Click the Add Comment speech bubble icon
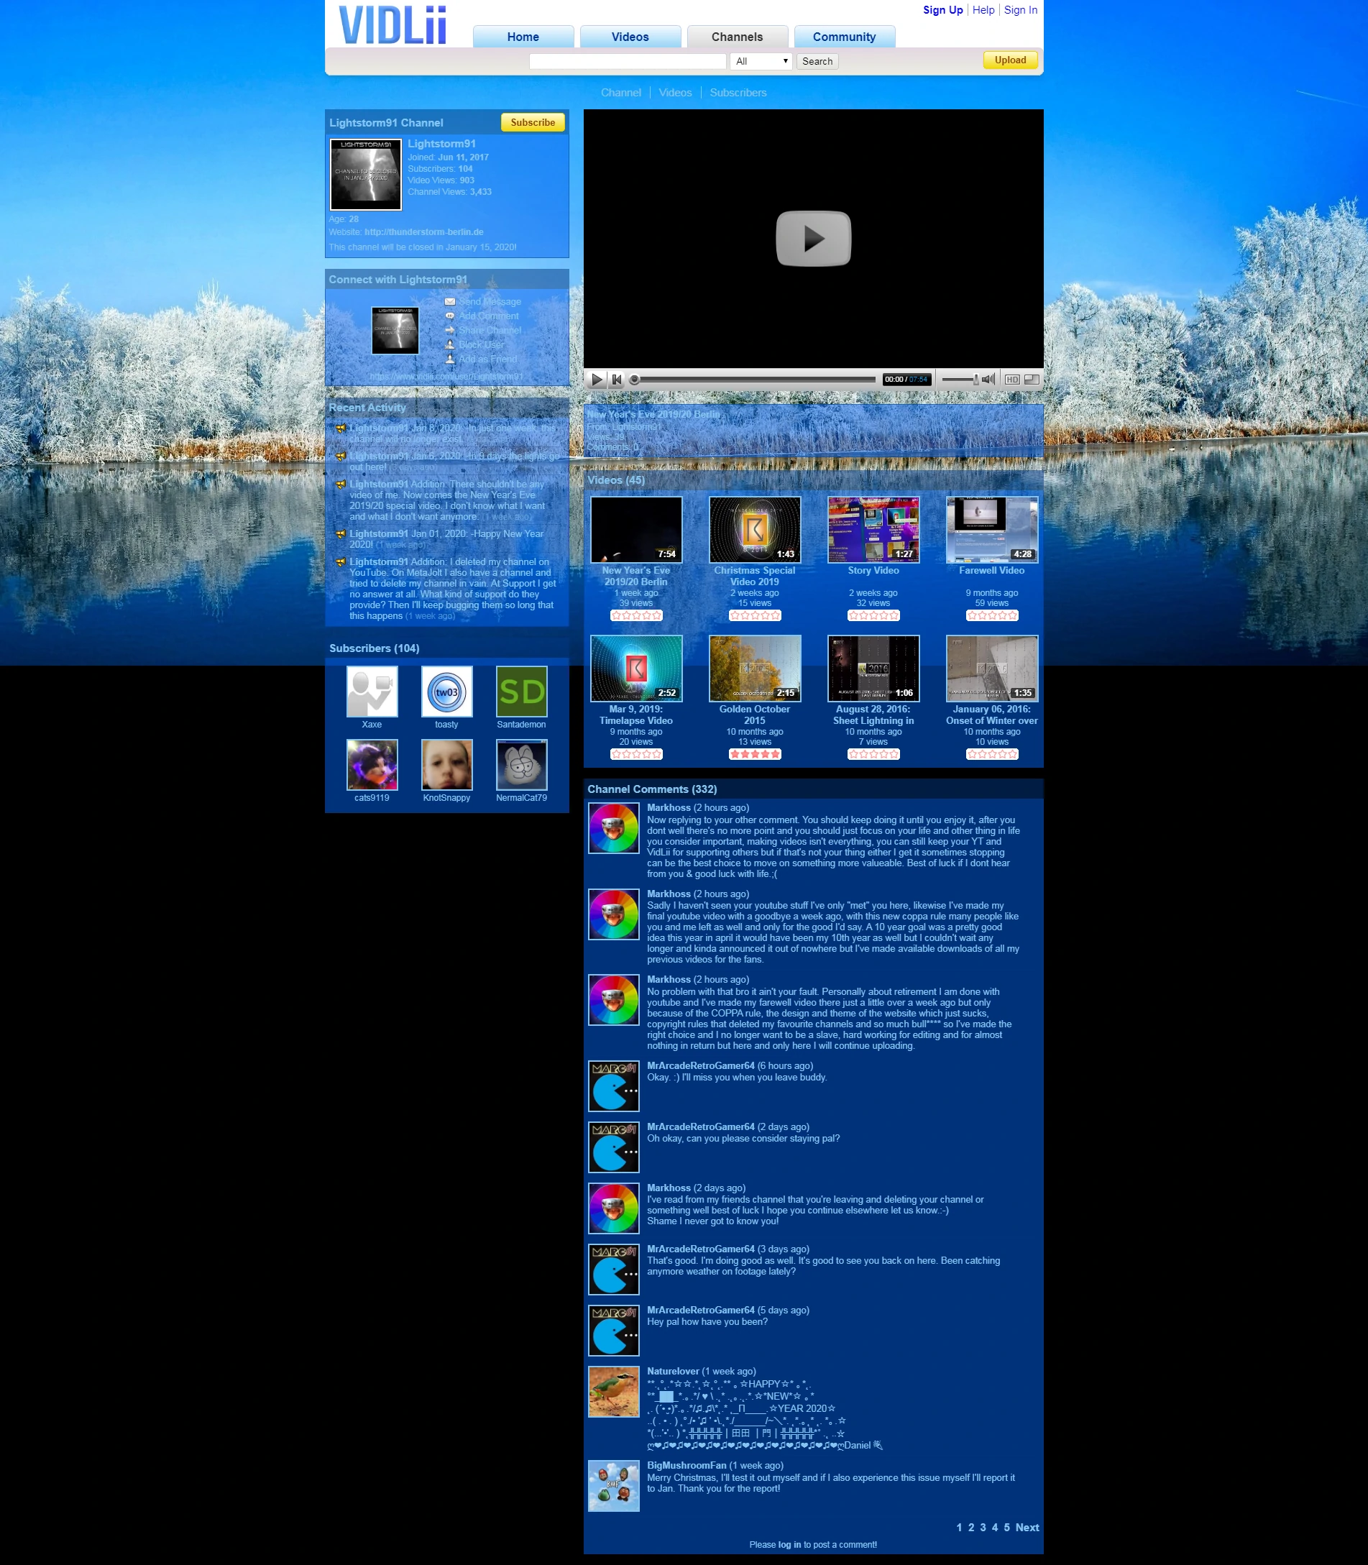This screenshot has width=1368, height=1565. tap(449, 316)
